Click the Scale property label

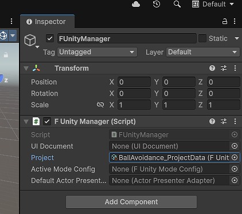(x=40, y=105)
